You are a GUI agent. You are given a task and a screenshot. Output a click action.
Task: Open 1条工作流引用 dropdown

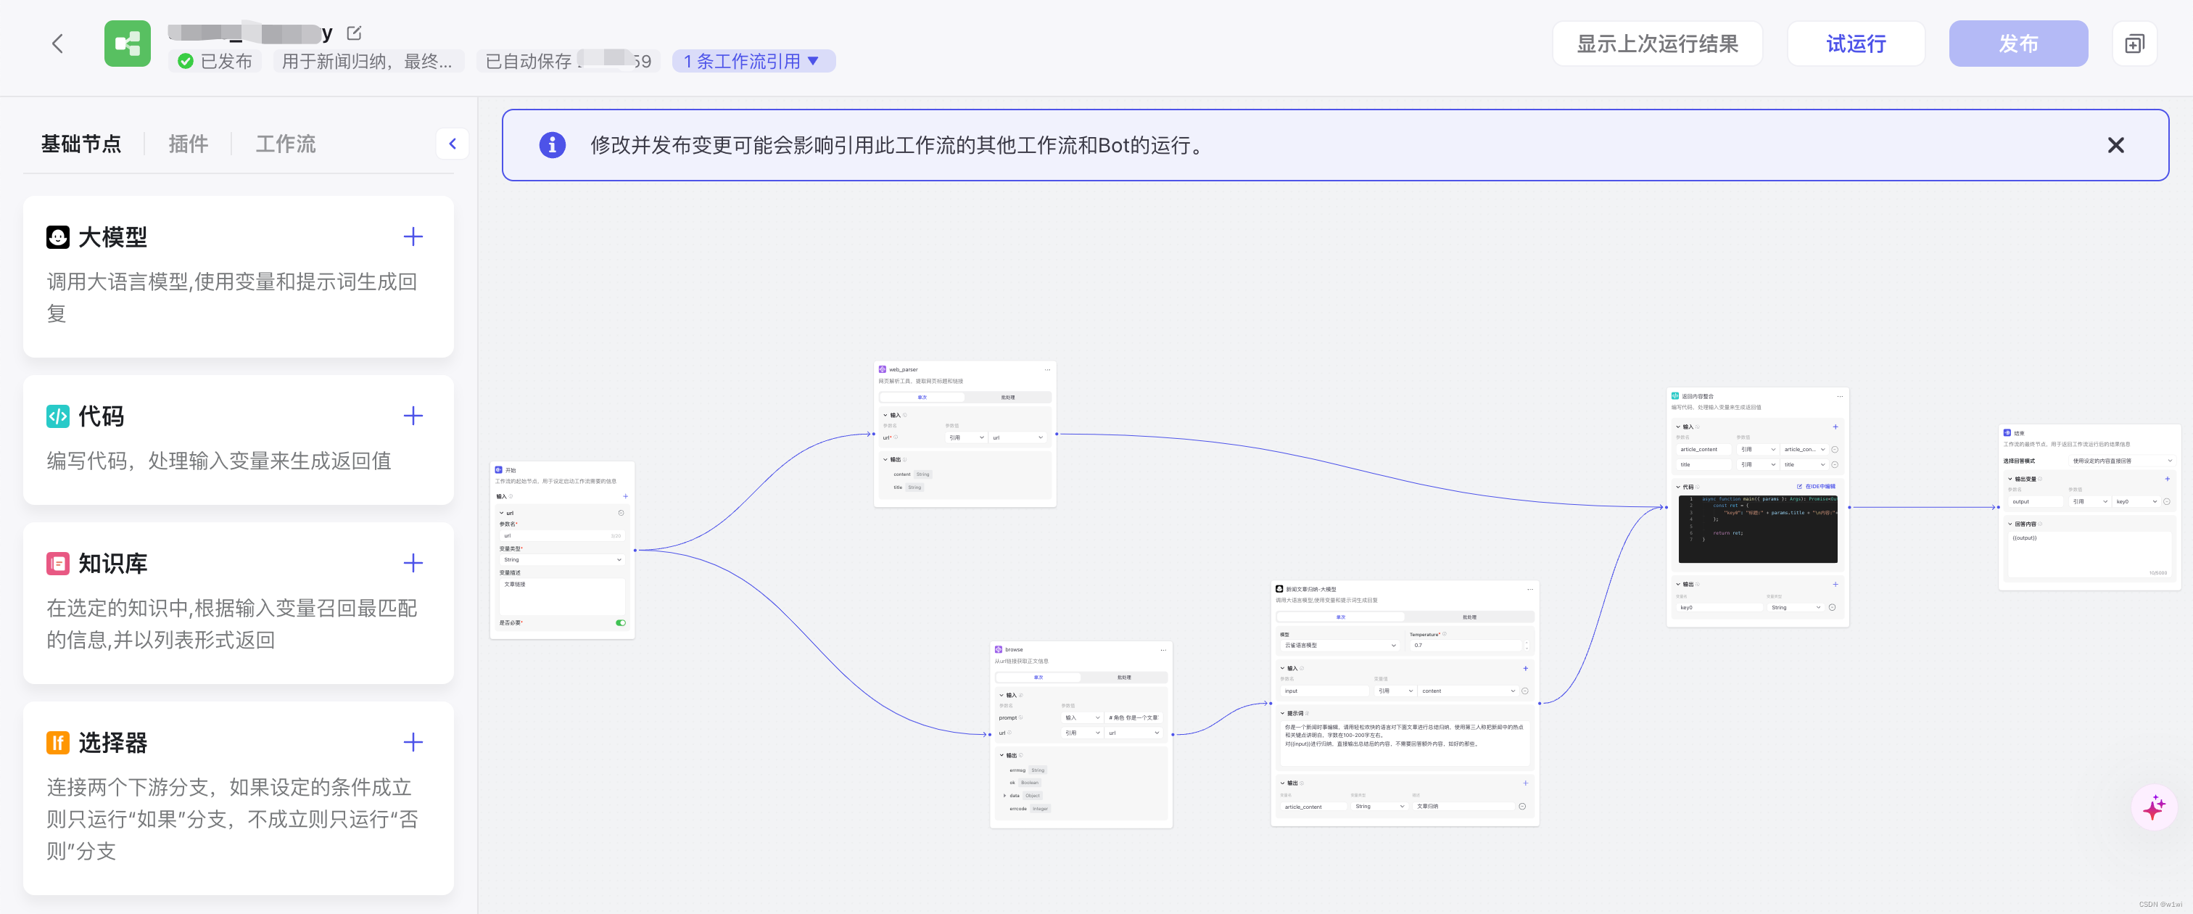point(753,62)
